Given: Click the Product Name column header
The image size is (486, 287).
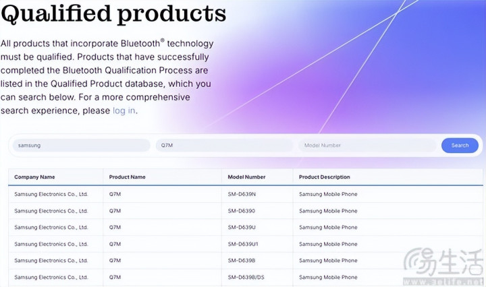Looking at the screenshot, I should pos(127,177).
